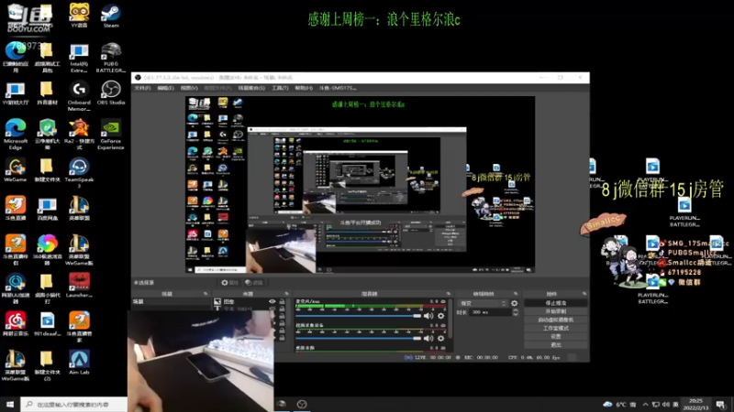Click the Windows taskbar search box

point(74,405)
